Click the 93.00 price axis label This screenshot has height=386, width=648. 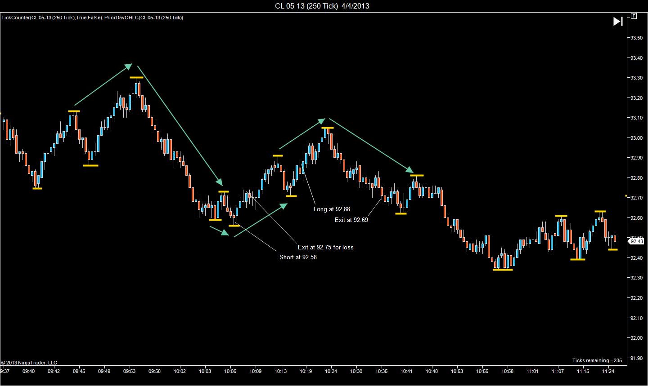coord(636,138)
